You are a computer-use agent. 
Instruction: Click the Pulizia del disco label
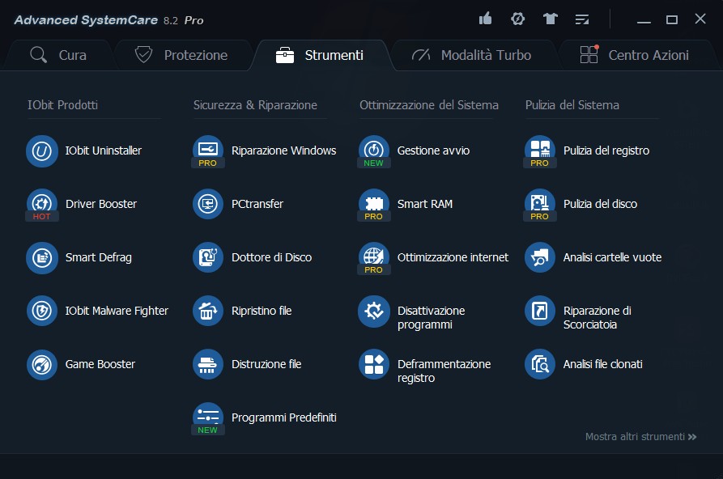tap(601, 204)
